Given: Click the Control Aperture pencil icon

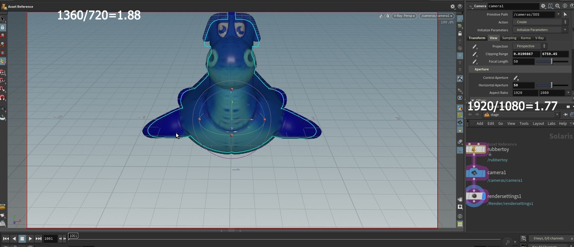Looking at the screenshot, I should (x=516, y=78).
